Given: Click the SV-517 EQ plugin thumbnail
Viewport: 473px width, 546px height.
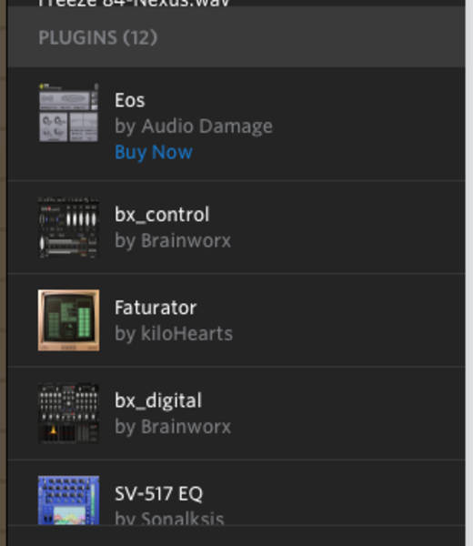Looking at the screenshot, I should [x=68, y=500].
